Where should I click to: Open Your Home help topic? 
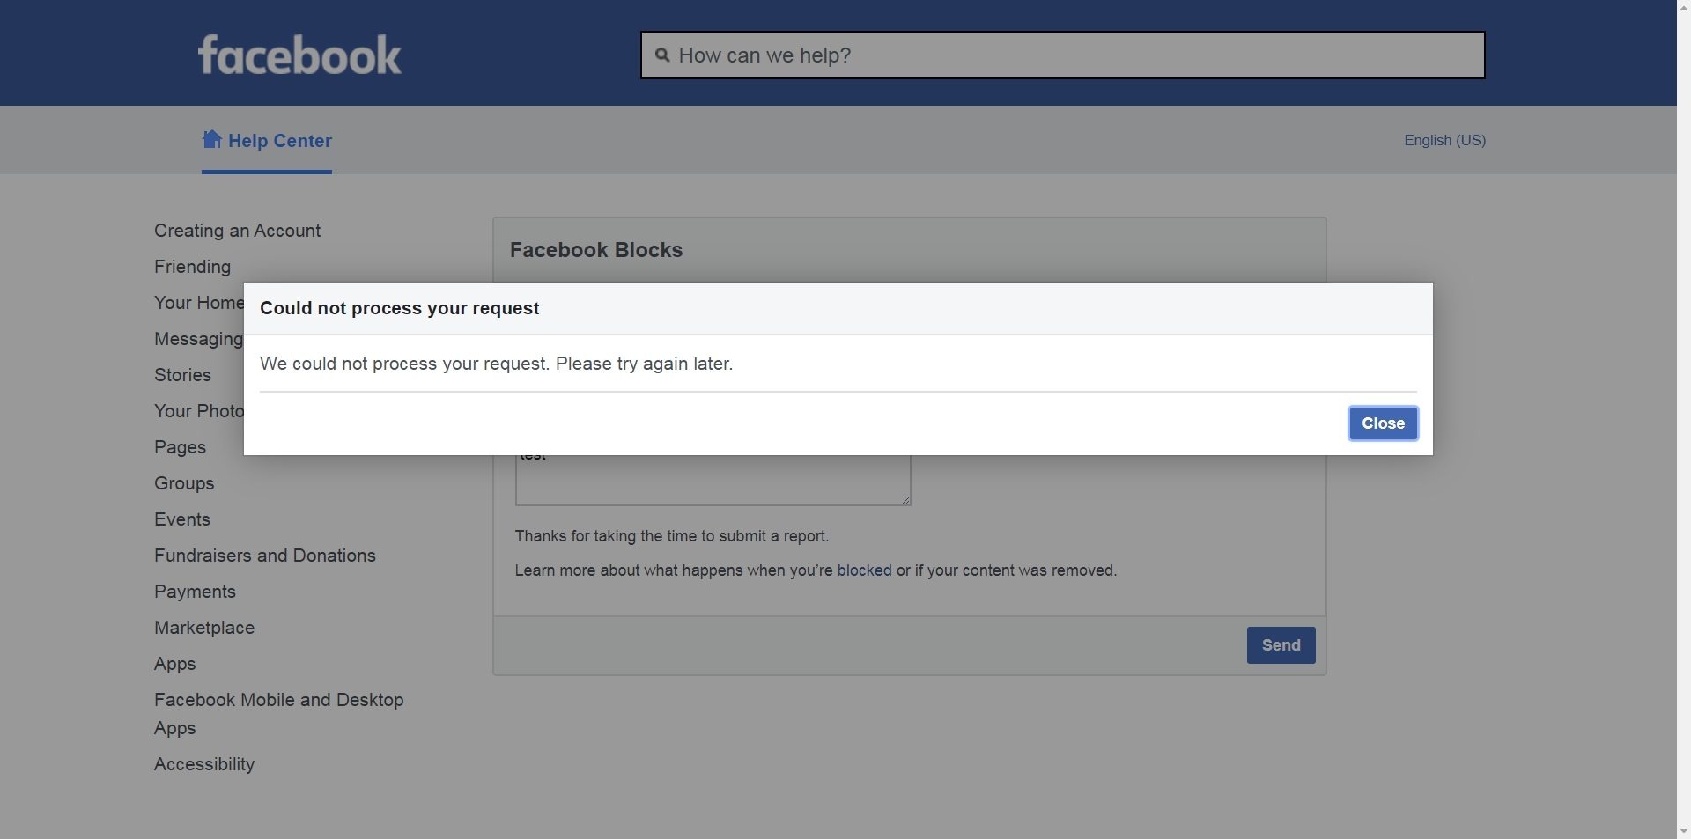[x=198, y=303]
